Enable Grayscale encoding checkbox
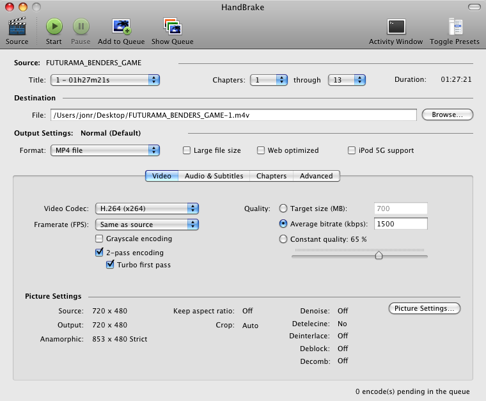Image resolution: width=486 pixels, height=401 pixels. coord(99,239)
